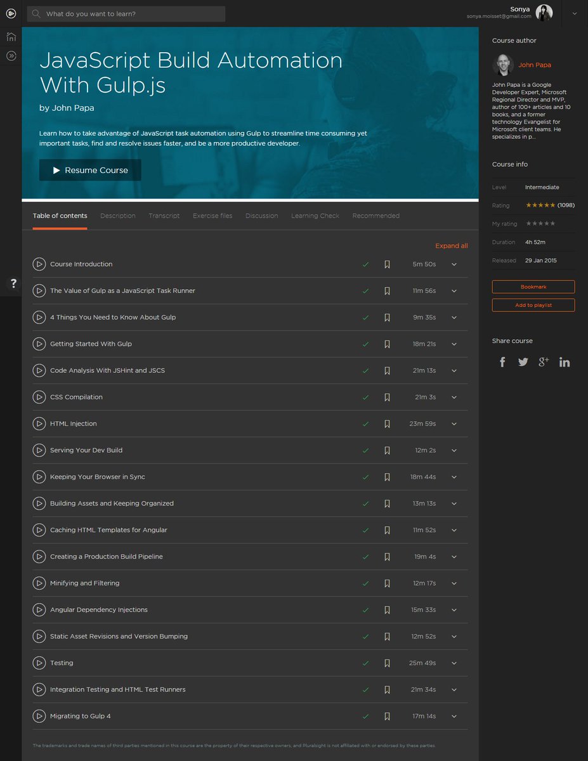The height and width of the screenshot is (761, 588).
Task: Expand sidebar with double-arrow icon
Action: pos(11,56)
